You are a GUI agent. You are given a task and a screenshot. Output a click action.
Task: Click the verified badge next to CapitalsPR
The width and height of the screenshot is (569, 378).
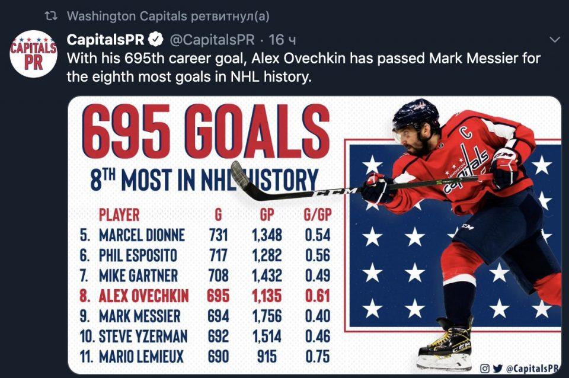[x=156, y=40]
